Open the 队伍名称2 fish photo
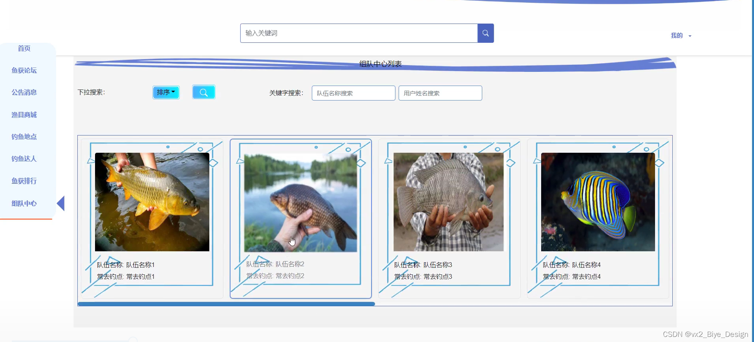754x342 pixels. [300, 203]
